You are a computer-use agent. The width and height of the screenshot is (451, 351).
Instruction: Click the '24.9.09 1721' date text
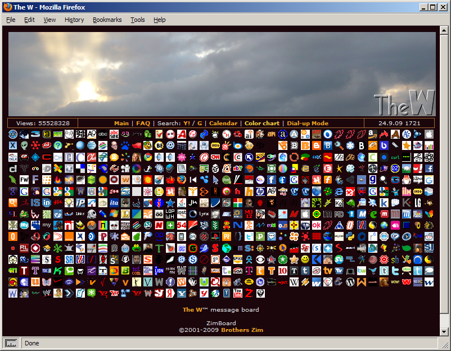tap(399, 123)
